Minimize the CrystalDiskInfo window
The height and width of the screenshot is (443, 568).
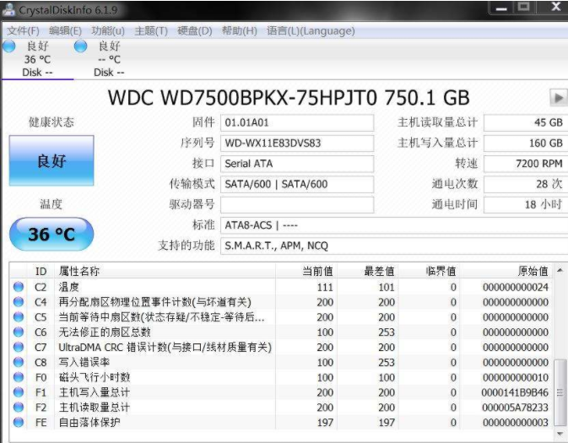501,8
